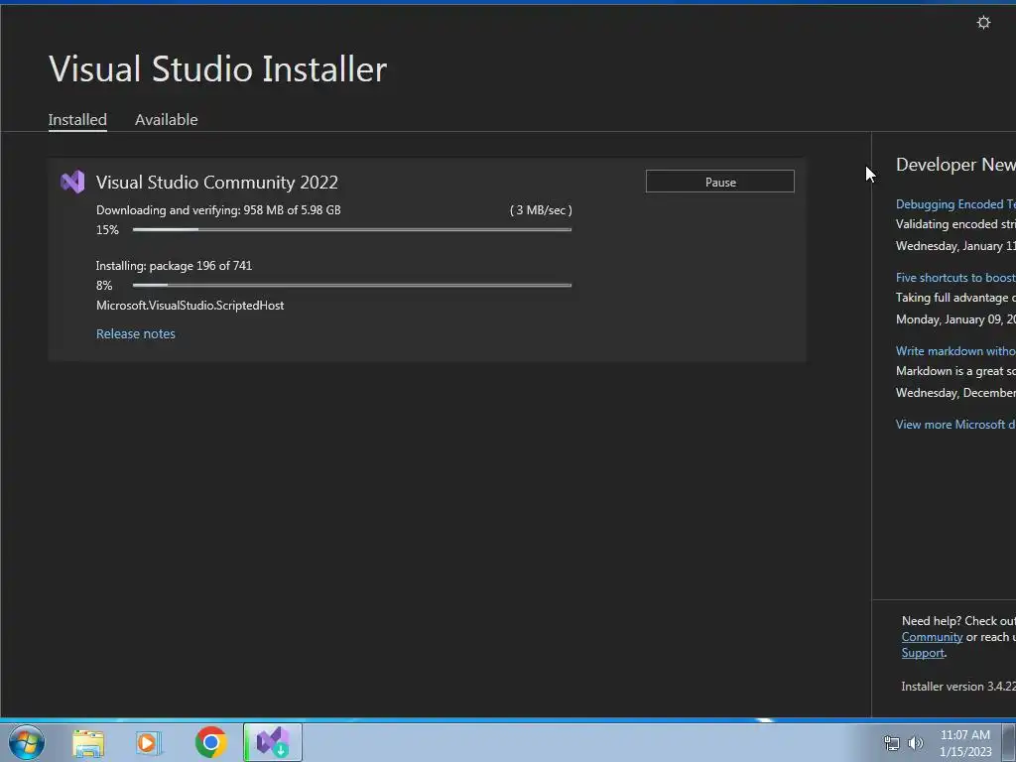Click View more Microsoft developer news link

coord(955,425)
